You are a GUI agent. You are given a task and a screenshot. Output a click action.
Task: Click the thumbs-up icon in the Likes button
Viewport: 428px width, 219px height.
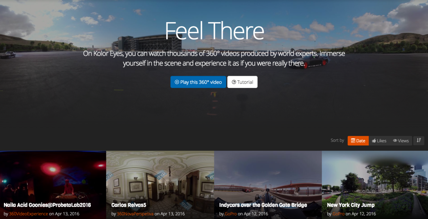coord(374,141)
